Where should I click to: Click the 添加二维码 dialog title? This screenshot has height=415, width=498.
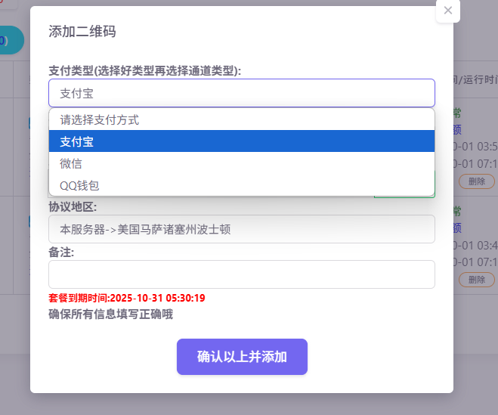click(x=82, y=32)
